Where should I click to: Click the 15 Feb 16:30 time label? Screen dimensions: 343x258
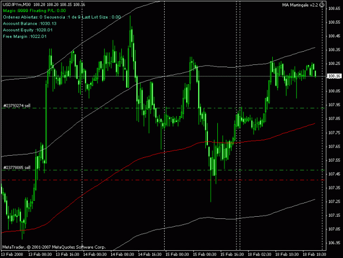[x=232, y=254]
